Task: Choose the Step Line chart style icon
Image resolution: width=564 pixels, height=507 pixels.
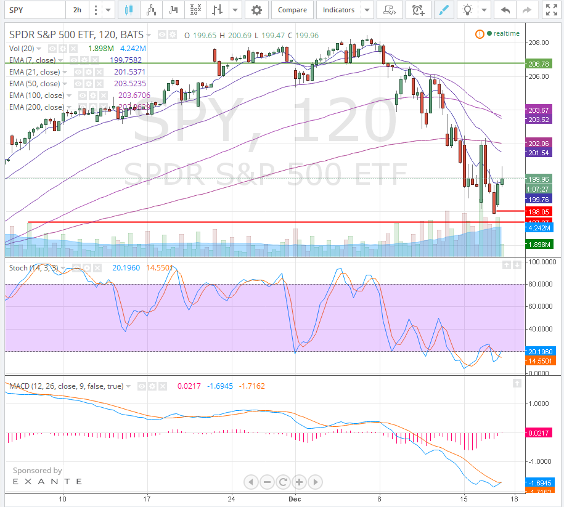Action: pyautogui.click(x=173, y=10)
